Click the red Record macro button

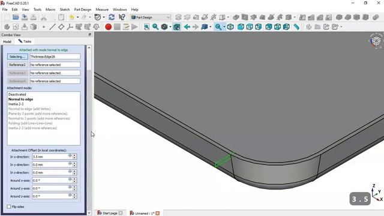pyautogui.click(x=108, y=26)
